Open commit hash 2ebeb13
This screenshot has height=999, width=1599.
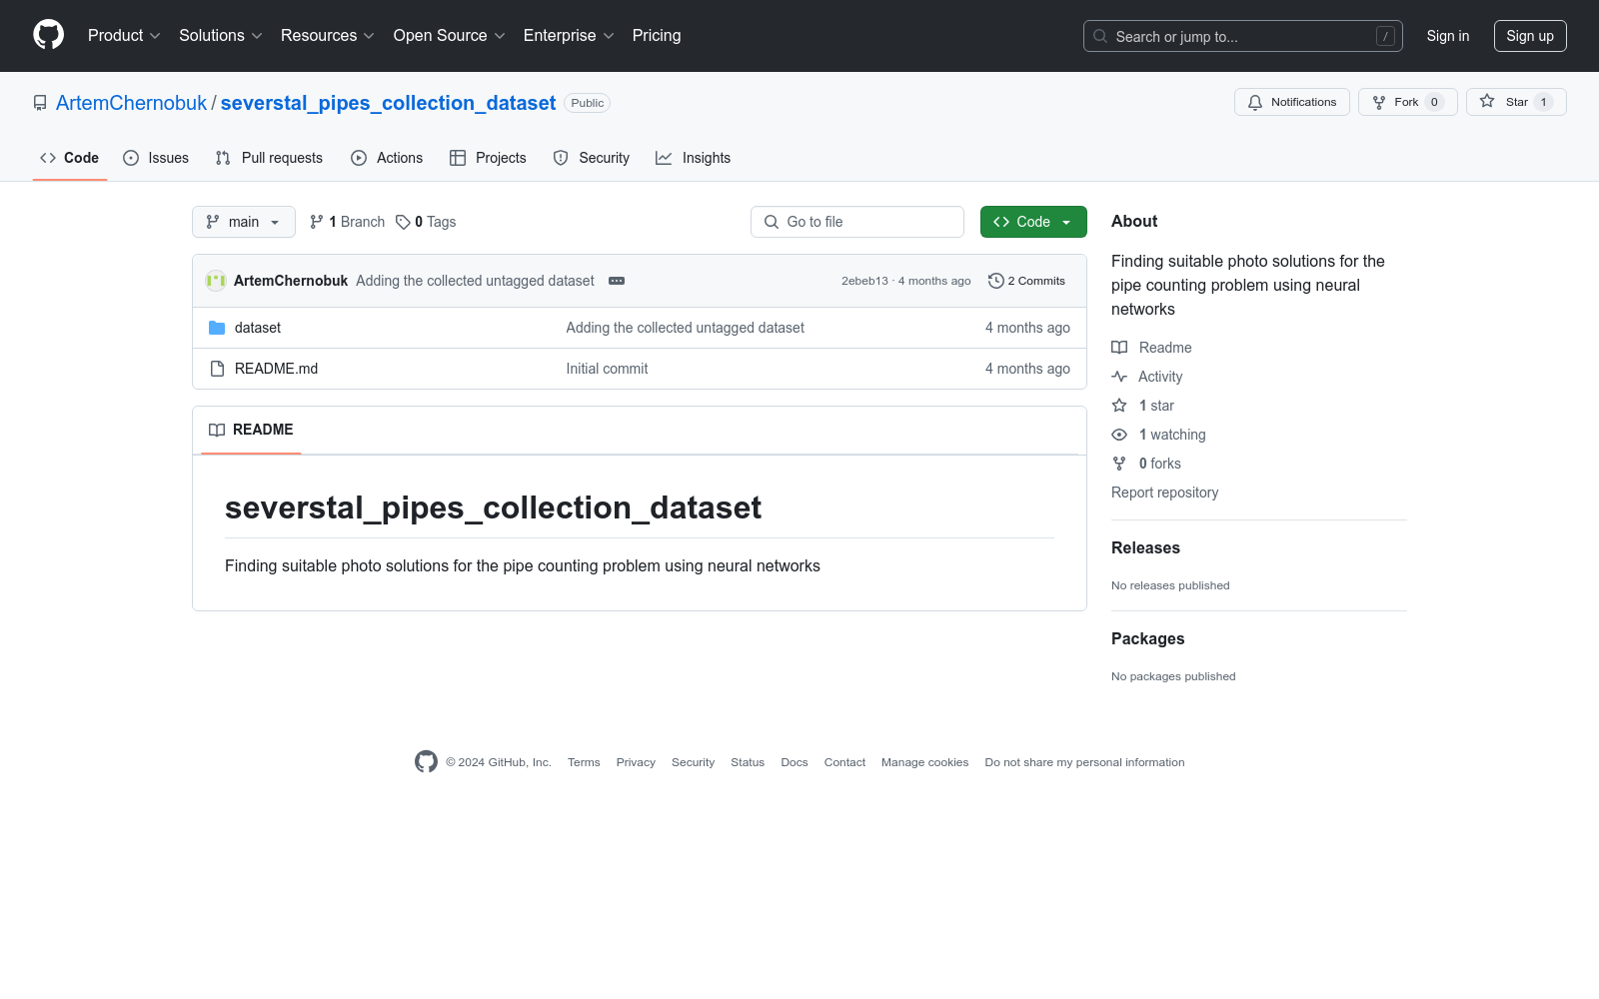[864, 281]
